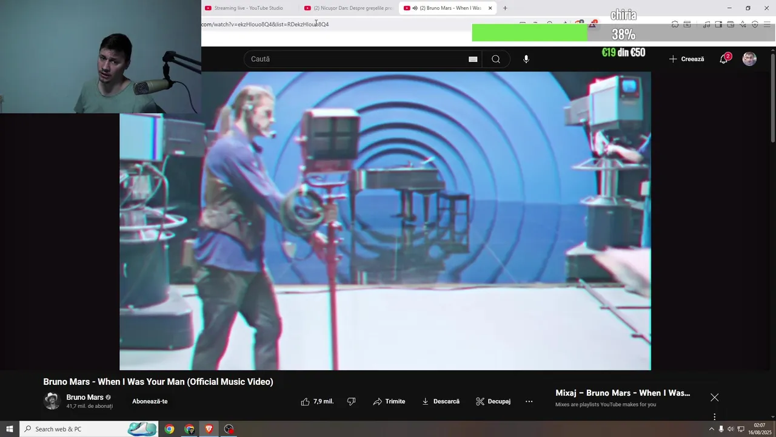Open YouTube notifications bell
The width and height of the screenshot is (776, 437).
[724, 59]
